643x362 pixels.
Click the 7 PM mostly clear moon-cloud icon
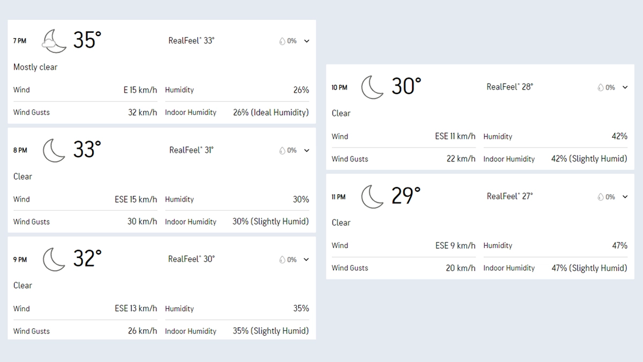click(x=54, y=41)
